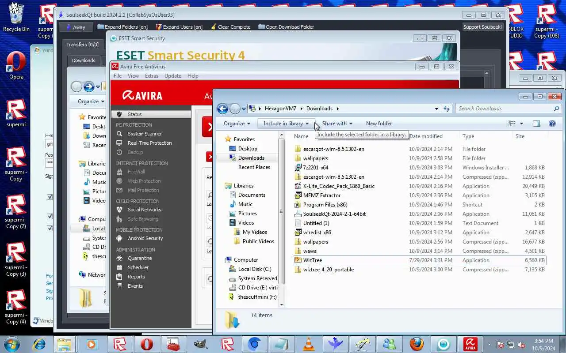Open Explorer help question-mark icon
Screen dimensions: 566x353
point(552,124)
